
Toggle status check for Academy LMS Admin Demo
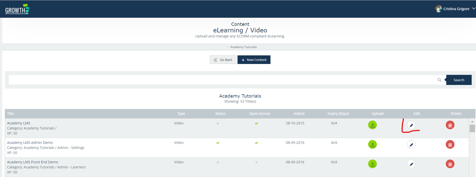tap(218, 143)
